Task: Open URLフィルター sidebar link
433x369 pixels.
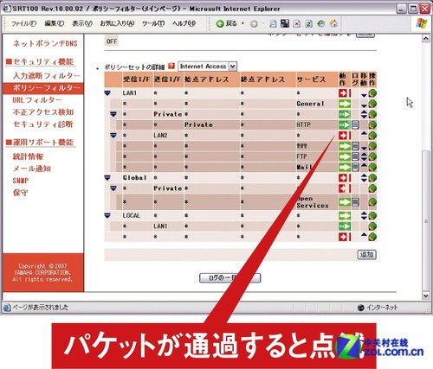Action: [x=37, y=100]
